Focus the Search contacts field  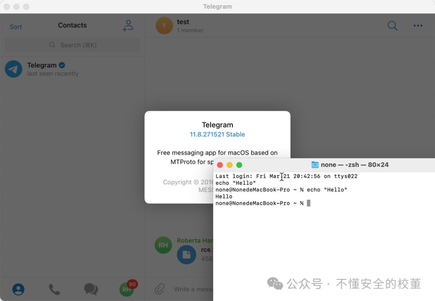[72, 45]
